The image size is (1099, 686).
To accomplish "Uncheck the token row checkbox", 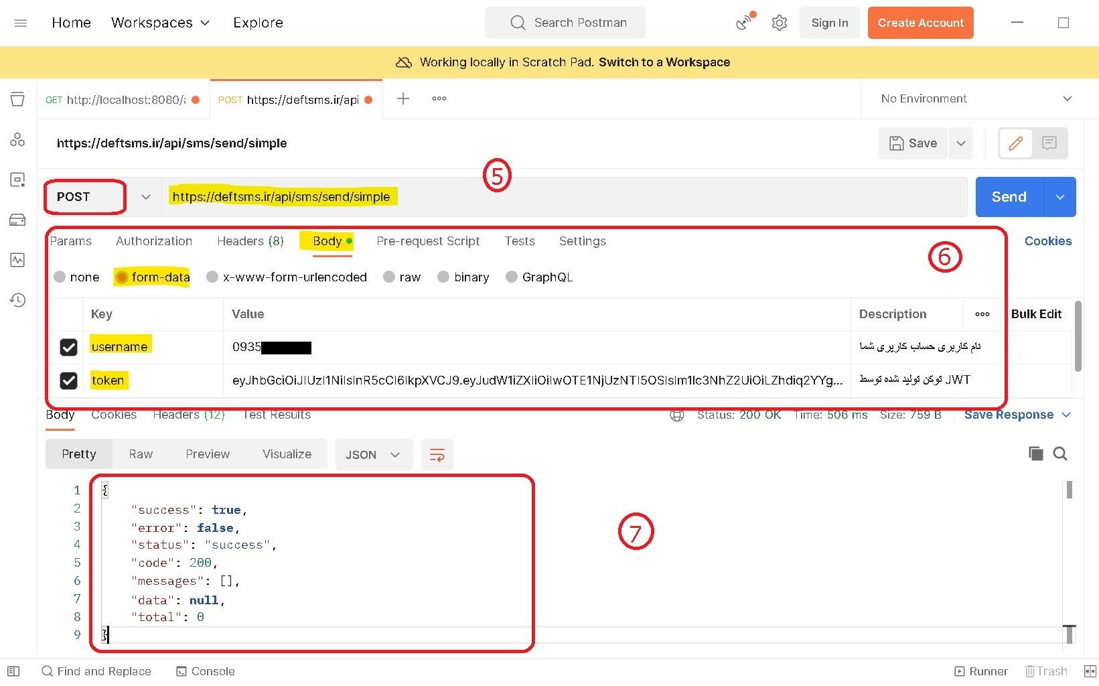I will (68, 381).
